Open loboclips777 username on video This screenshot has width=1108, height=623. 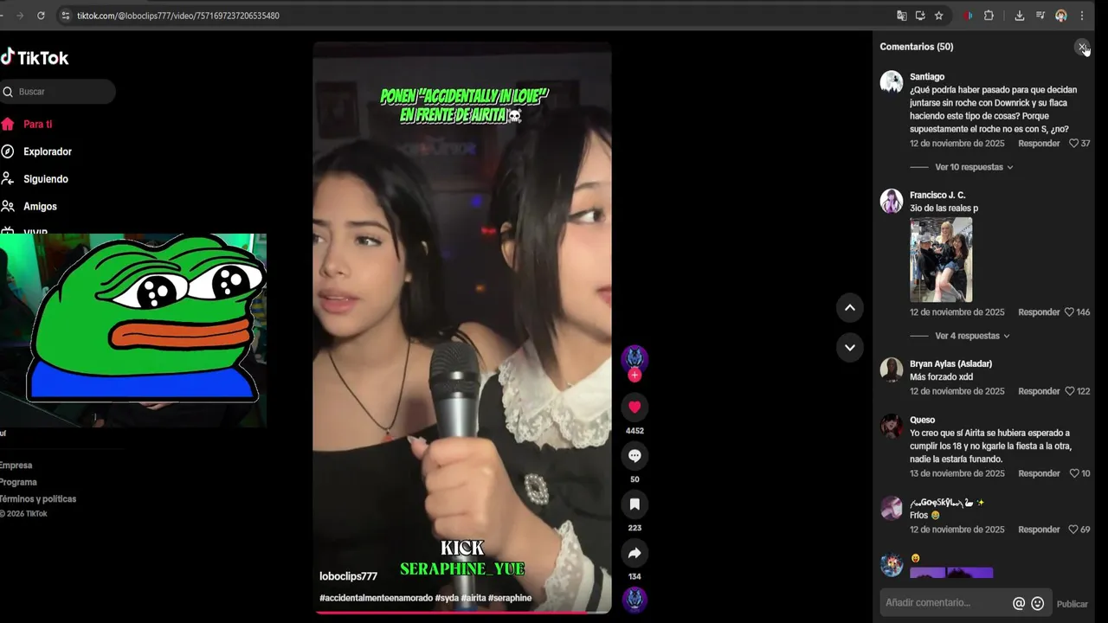pyautogui.click(x=348, y=576)
